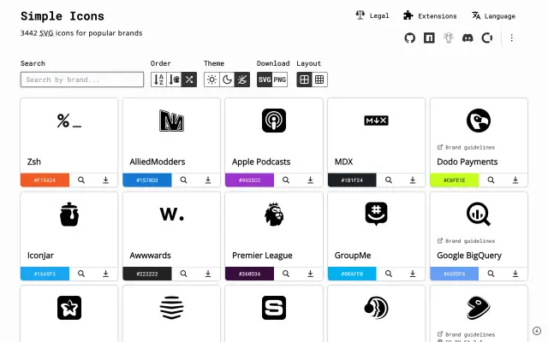Click the scroll-down arrow button at bottom right
The image size is (548, 342).
[537, 331]
